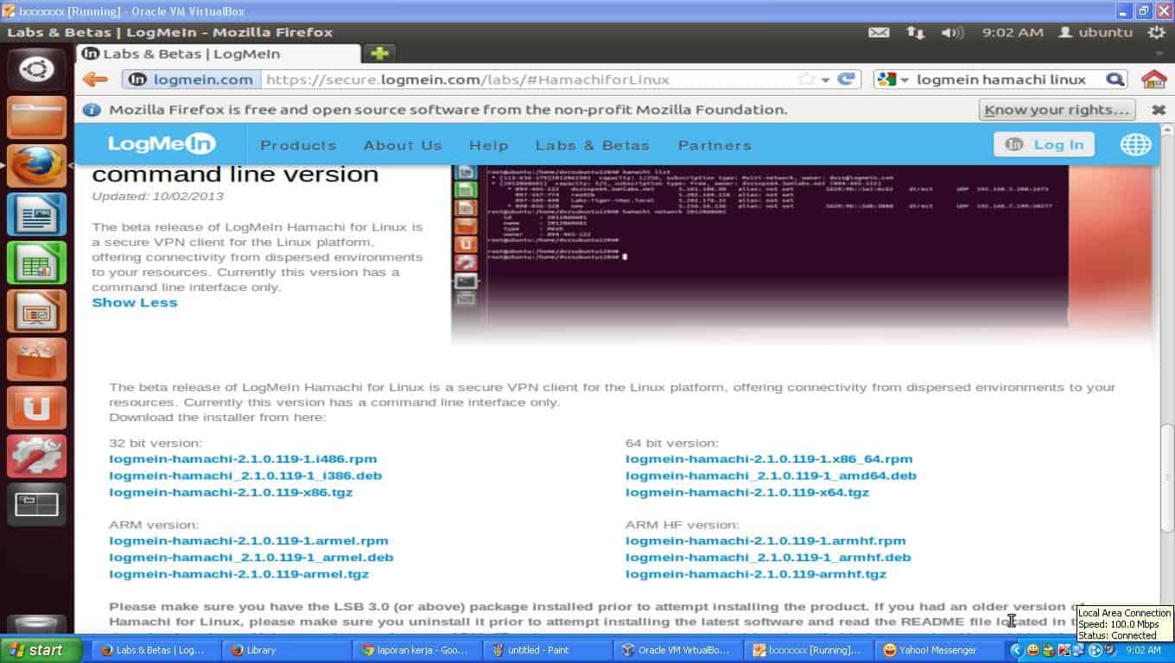
Task: Click the LogMeIn logo
Action: [x=161, y=144]
